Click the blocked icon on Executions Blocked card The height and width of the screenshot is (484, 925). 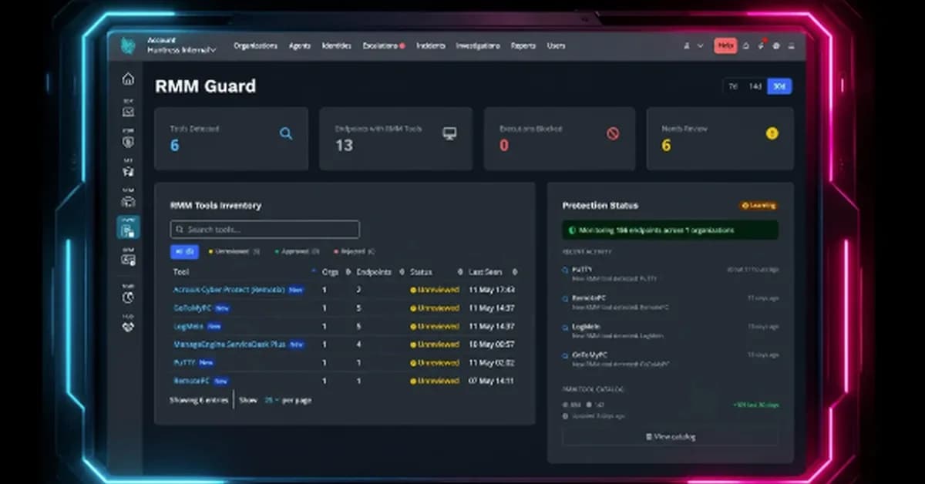point(613,133)
